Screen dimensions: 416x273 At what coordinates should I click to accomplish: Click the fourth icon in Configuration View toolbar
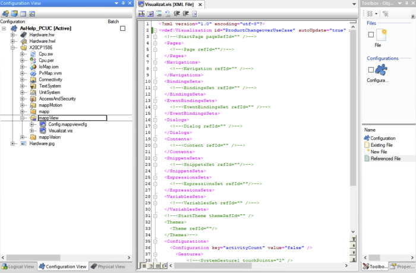[32, 14]
